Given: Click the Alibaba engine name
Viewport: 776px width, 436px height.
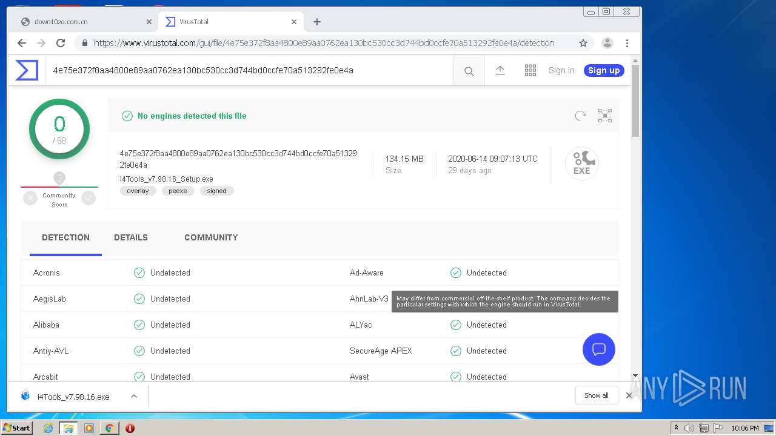Looking at the screenshot, I should [46, 325].
